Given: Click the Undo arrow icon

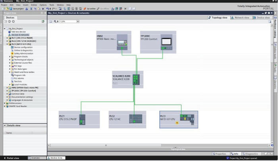Looking at the screenshot, I should 48,9.
